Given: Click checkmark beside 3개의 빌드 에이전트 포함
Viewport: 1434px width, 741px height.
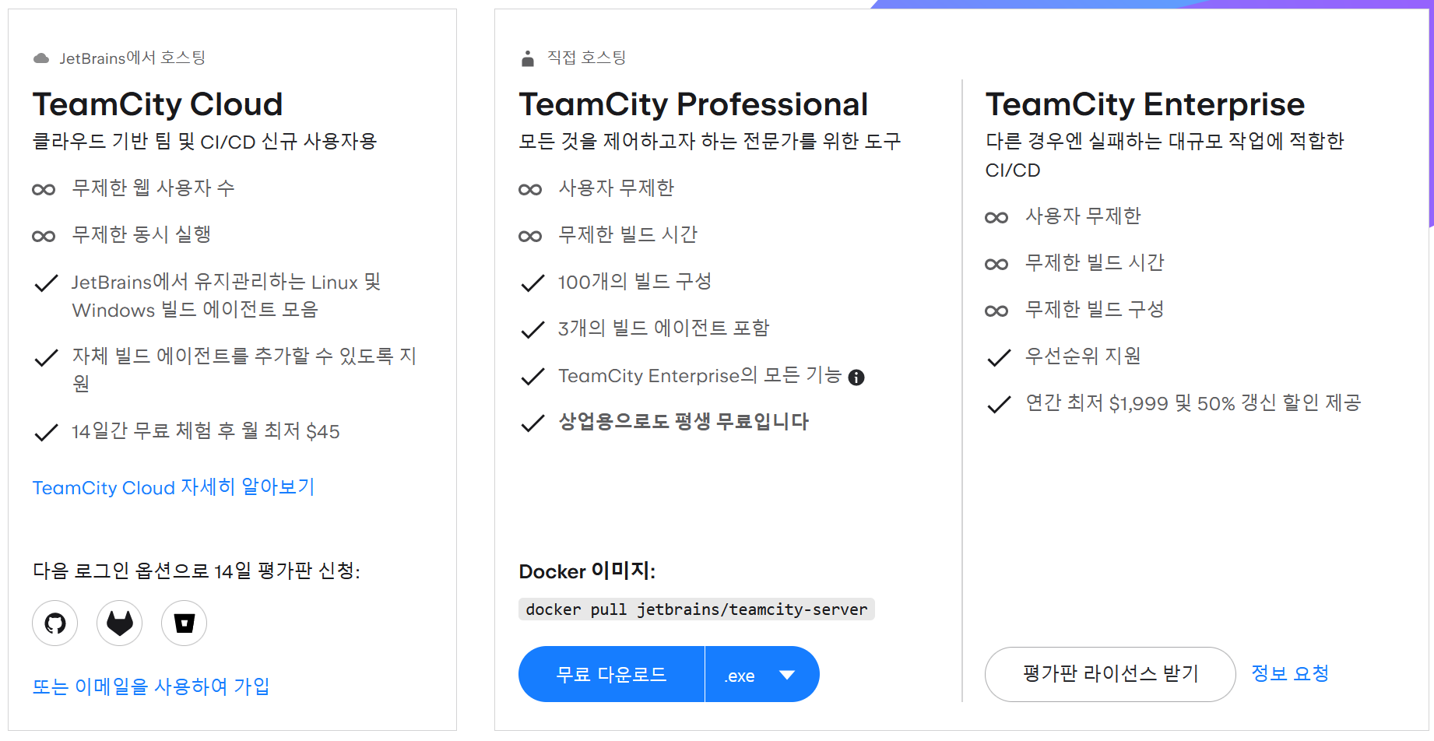Looking at the screenshot, I should pos(532,330).
